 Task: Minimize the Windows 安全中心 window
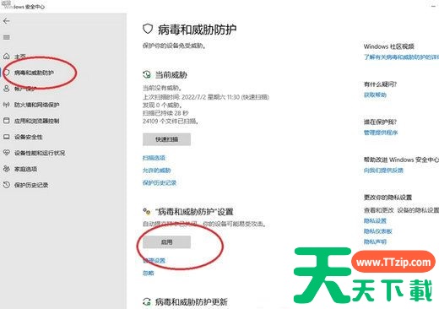point(433,6)
